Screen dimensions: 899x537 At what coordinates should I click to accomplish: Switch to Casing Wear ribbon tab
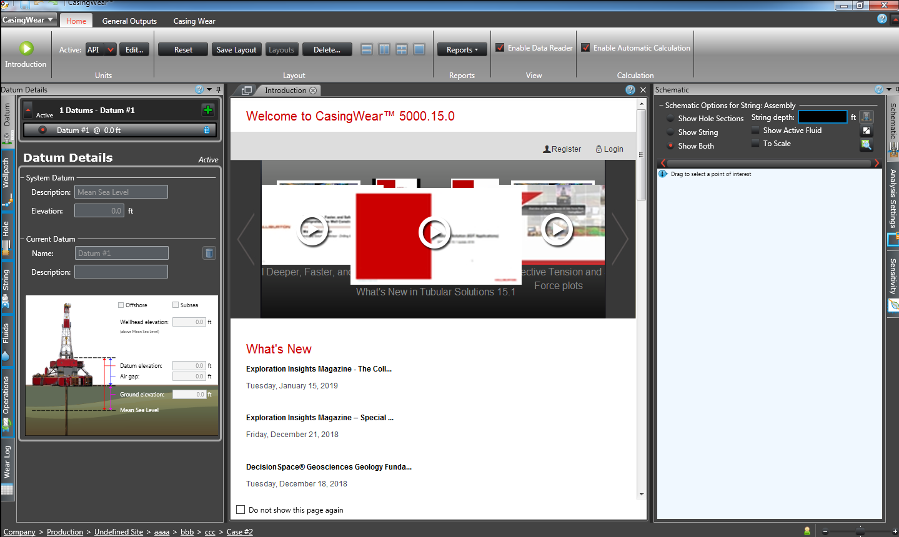pos(194,21)
